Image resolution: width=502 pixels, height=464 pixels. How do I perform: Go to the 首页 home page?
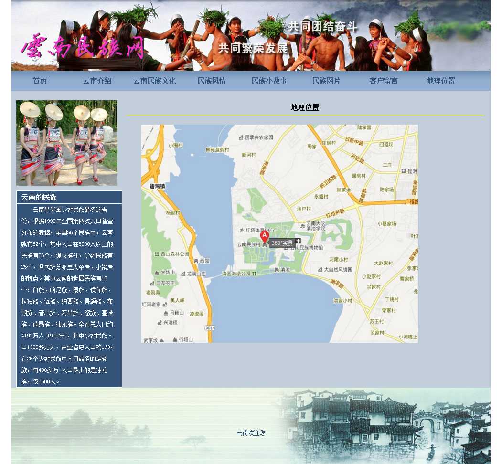[40, 81]
